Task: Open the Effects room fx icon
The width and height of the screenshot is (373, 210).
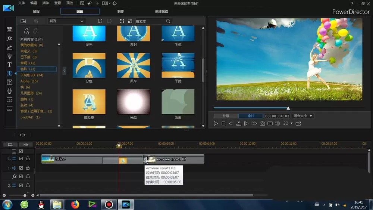Action: (x=9, y=38)
